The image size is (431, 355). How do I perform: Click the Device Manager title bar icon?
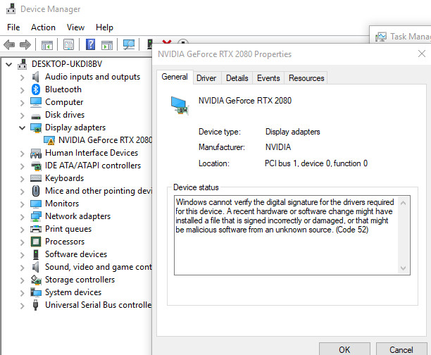point(11,8)
